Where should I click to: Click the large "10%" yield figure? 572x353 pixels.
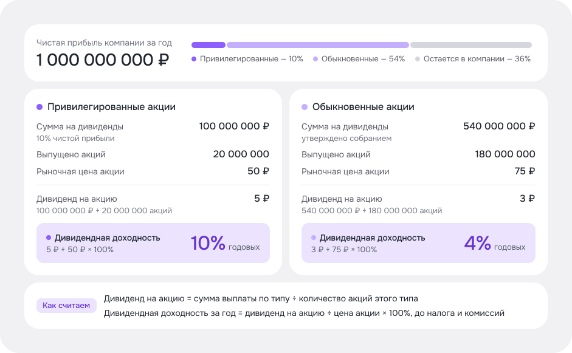pos(208,243)
